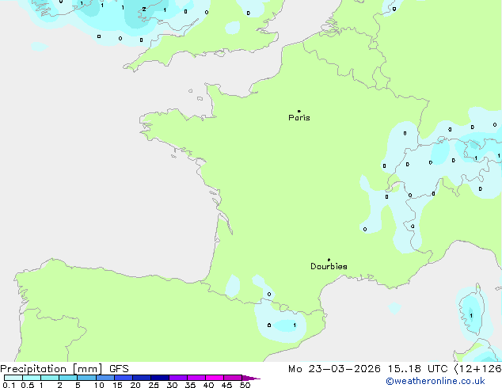Click the forecast date 'Mo 23-03-2026'
Screen dimensions: 502x388
pyautogui.click(x=334, y=369)
